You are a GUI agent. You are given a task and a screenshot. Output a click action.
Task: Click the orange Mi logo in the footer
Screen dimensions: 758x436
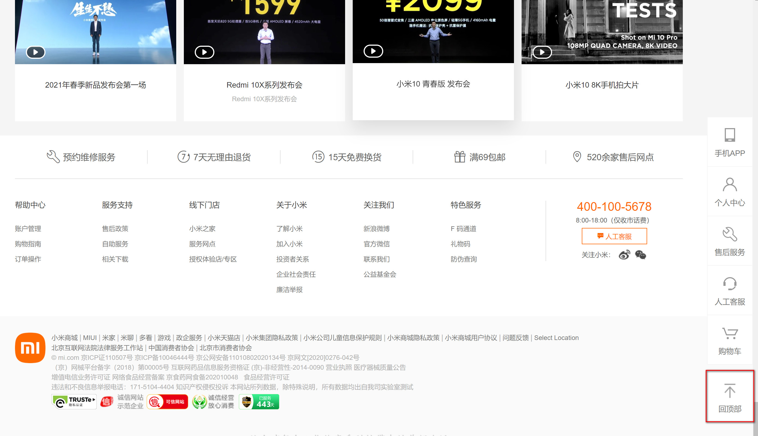pyautogui.click(x=30, y=348)
